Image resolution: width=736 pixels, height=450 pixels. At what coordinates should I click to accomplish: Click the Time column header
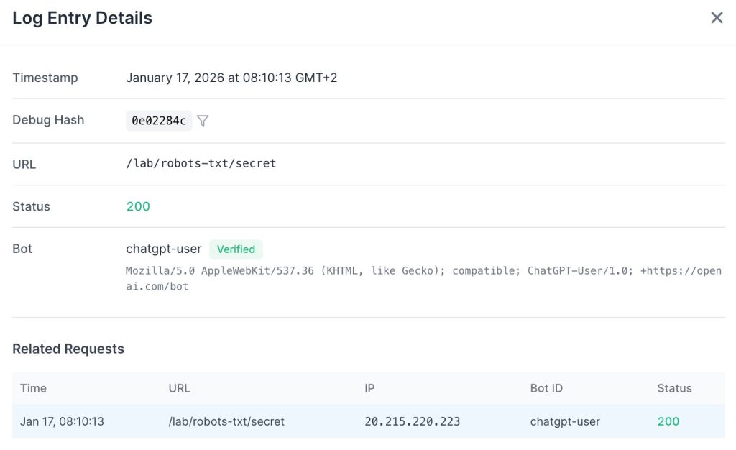coord(33,388)
